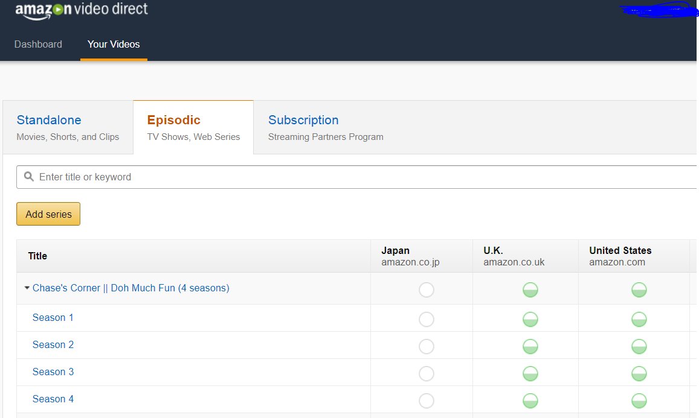Switch to Standalone videos tab
The image size is (699, 418).
click(68, 127)
